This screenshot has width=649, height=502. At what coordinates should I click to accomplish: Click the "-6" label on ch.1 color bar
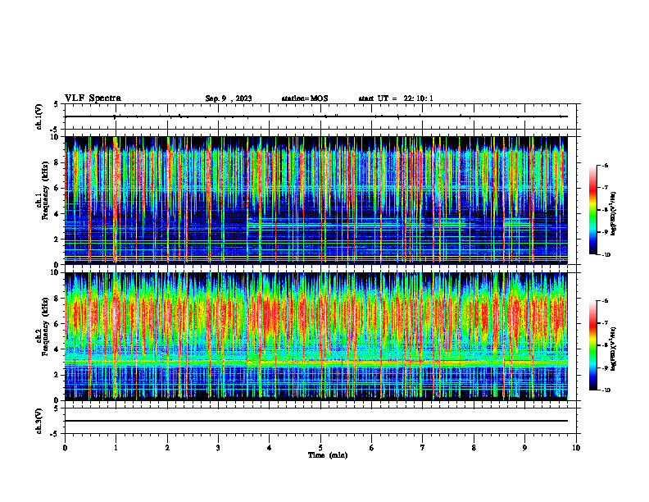pos(605,165)
